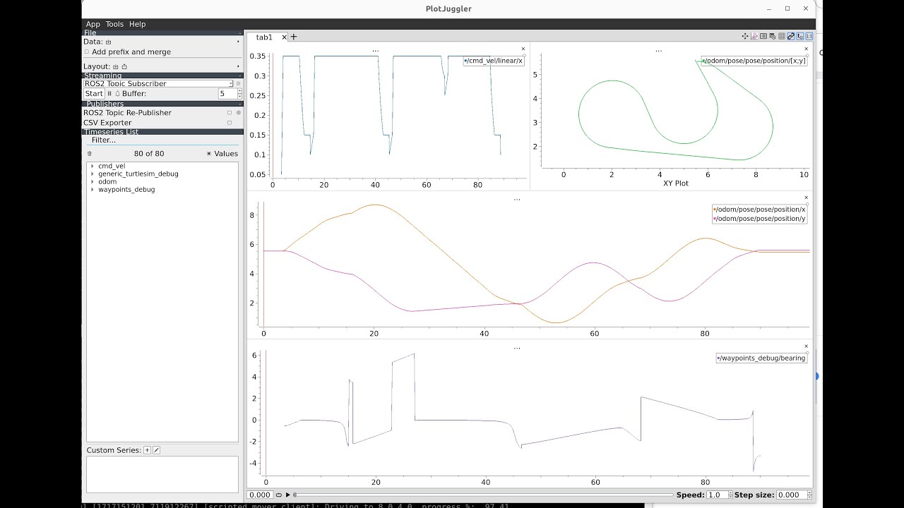Toggle date-time display icon

(x=773, y=36)
